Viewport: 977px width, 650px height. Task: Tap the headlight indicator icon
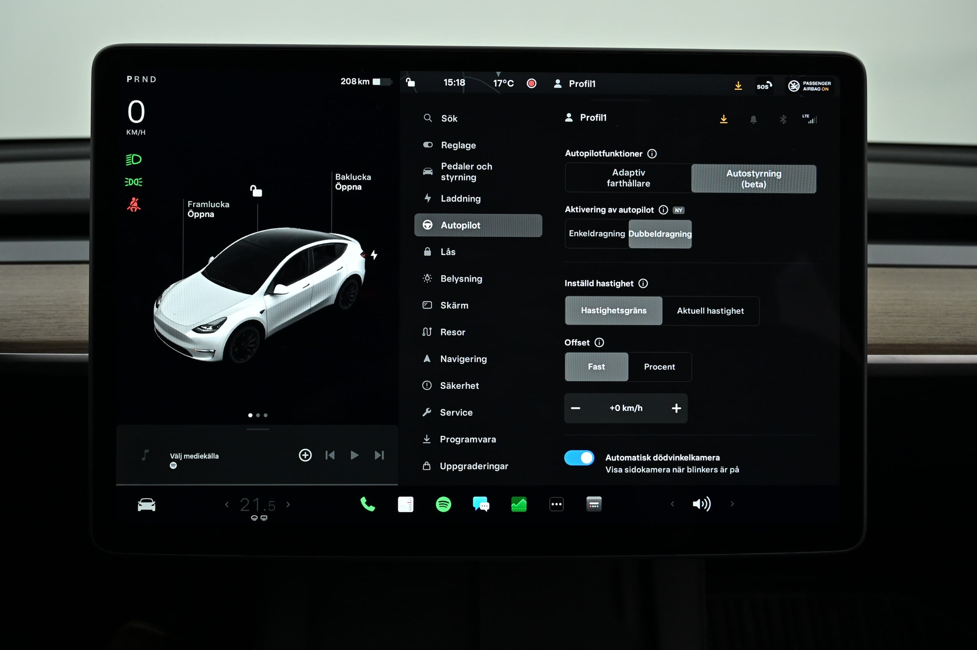tap(134, 159)
